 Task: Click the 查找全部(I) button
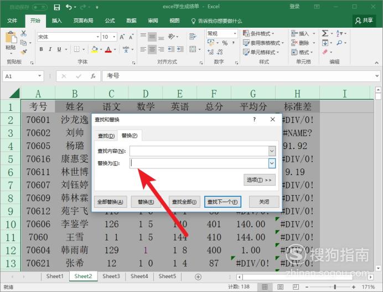[x=184, y=202]
